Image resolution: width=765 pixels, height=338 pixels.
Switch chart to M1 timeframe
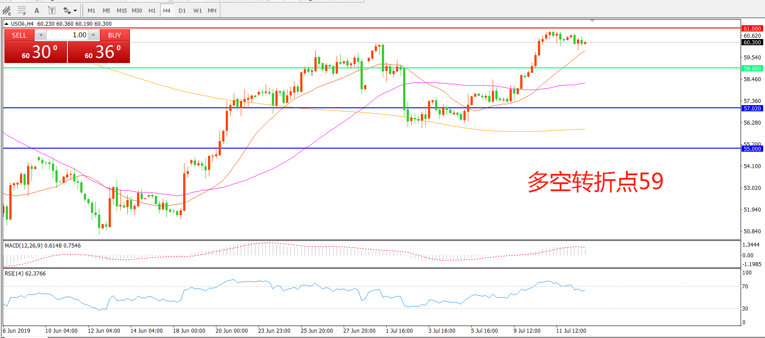pyautogui.click(x=91, y=11)
